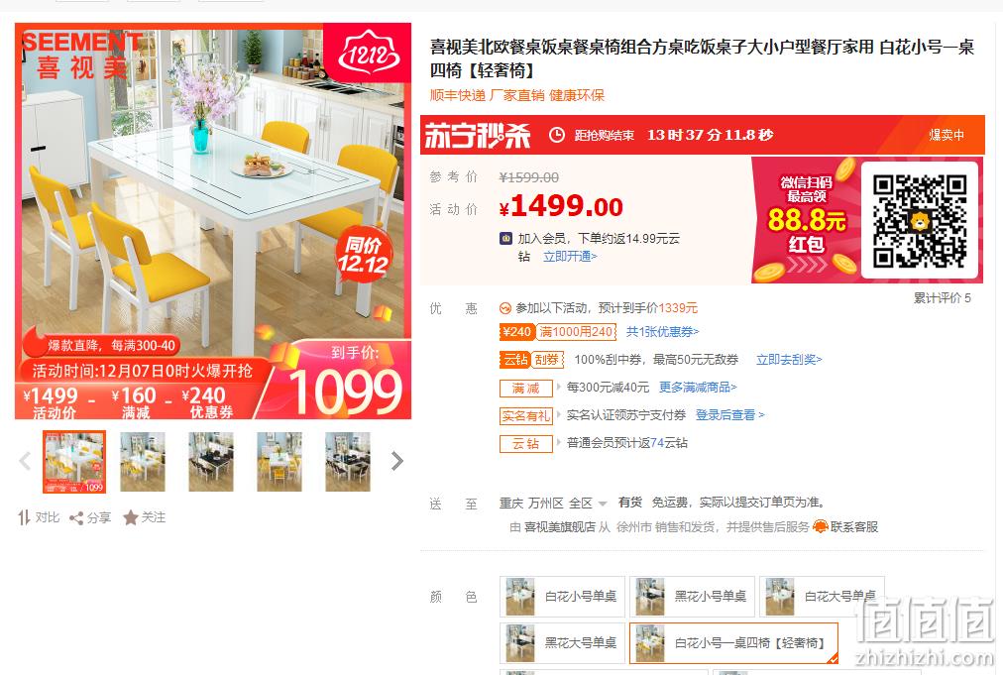Open the delivery region dropdown 重庆 万州区
The height and width of the screenshot is (675, 1003).
(x=553, y=503)
